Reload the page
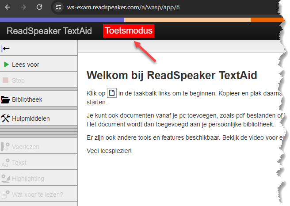Image resolution: width=290 pixels, height=206 pixels. (39, 8)
